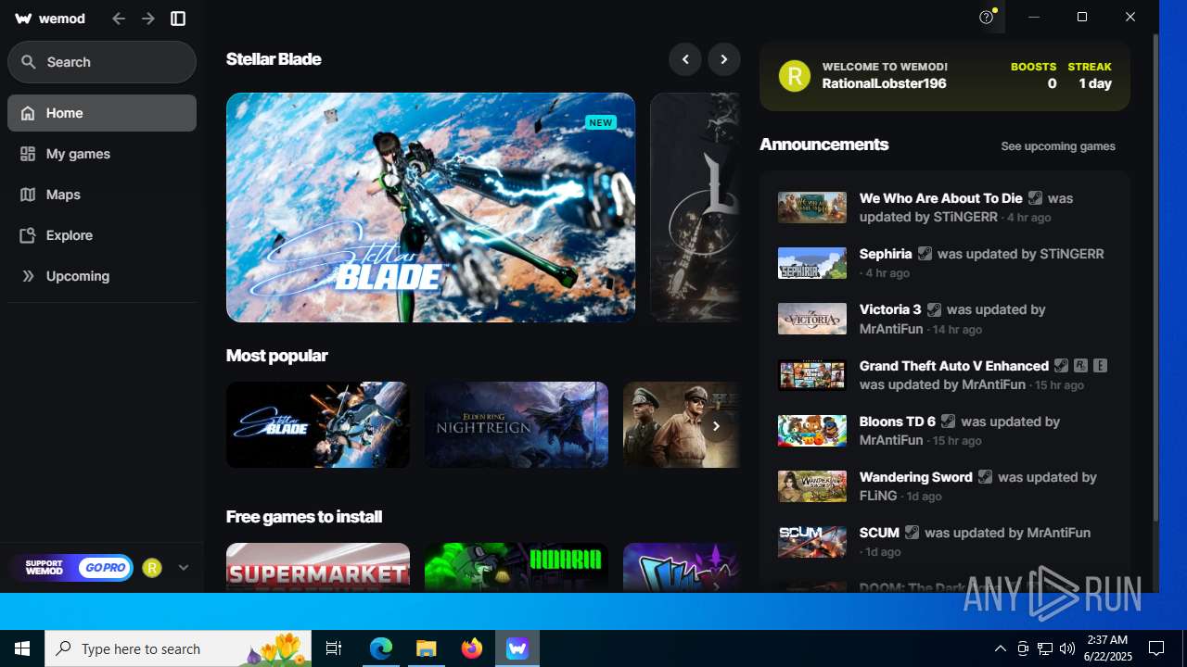Click Steam icon beside SCUM
The height and width of the screenshot is (667, 1187).
[x=912, y=532]
